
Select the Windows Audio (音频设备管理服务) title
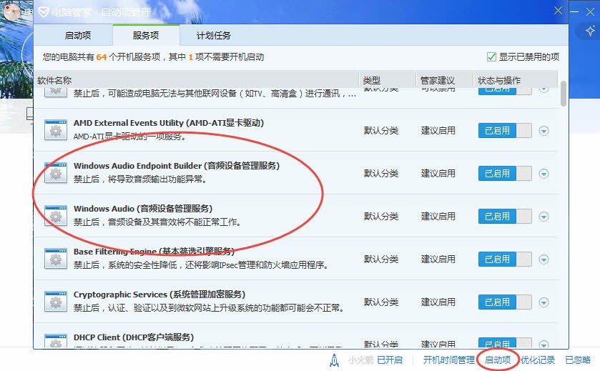point(143,209)
